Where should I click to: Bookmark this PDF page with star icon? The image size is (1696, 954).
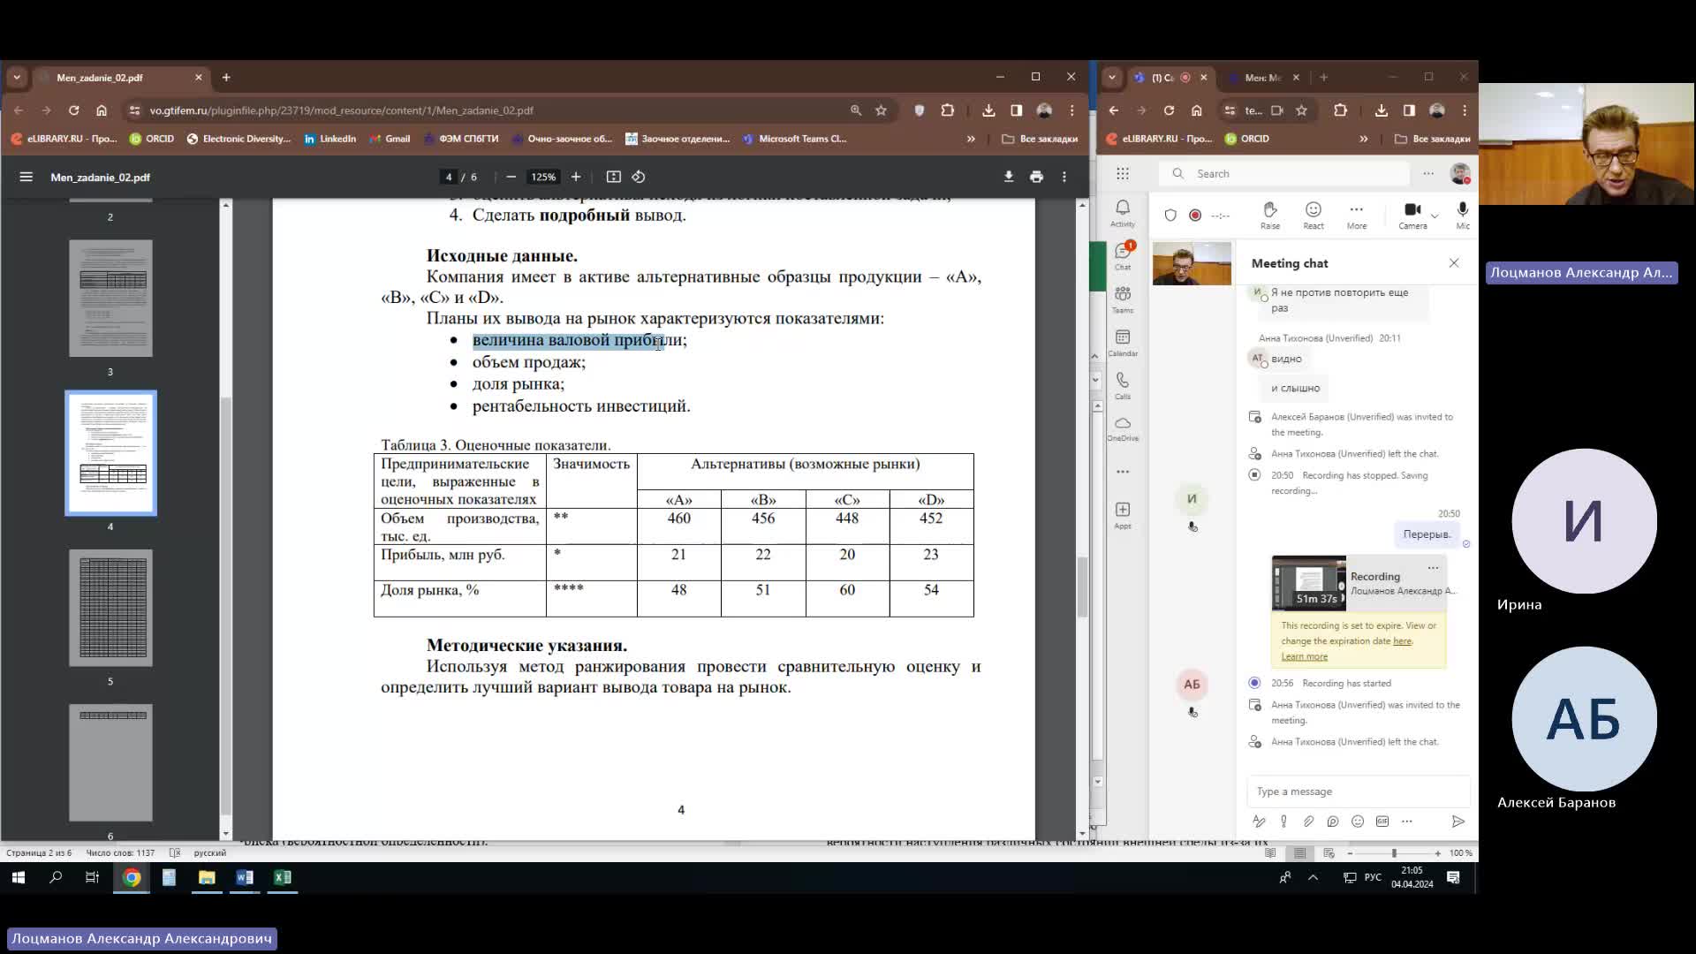coord(881,110)
